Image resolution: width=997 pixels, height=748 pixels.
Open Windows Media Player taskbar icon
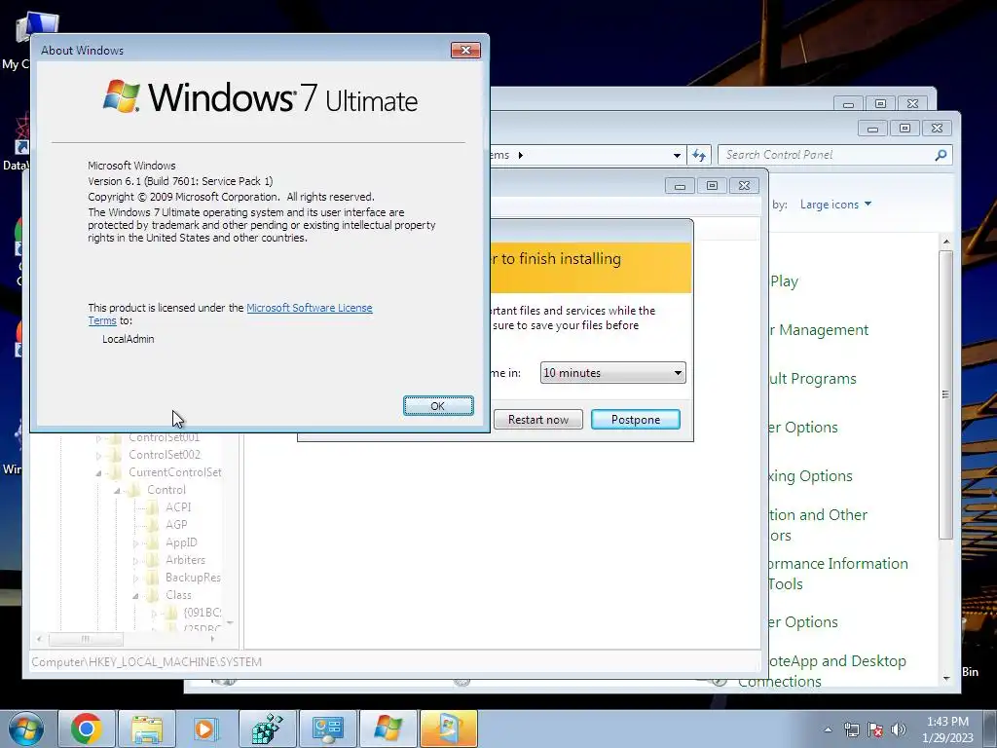(205, 729)
